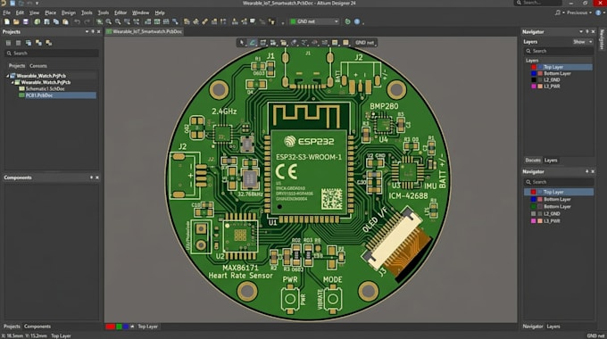
Task: Pin the Projects panel using its pin icon
Action: [x=93, y=32]
